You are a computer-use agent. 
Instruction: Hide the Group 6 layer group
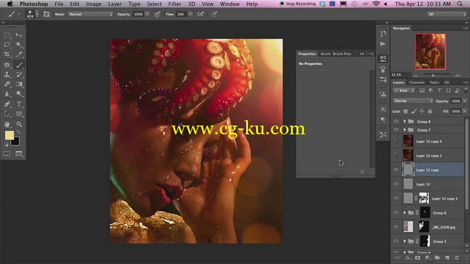396,212
